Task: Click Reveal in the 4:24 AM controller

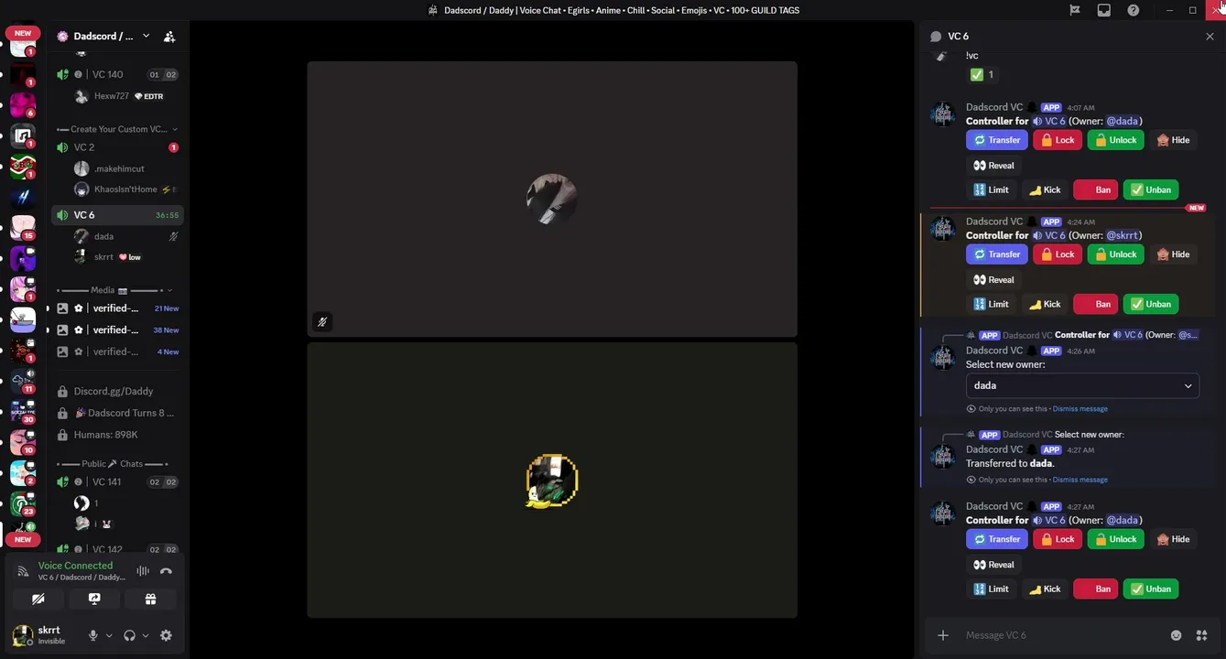Action: [x=993, y=280]
